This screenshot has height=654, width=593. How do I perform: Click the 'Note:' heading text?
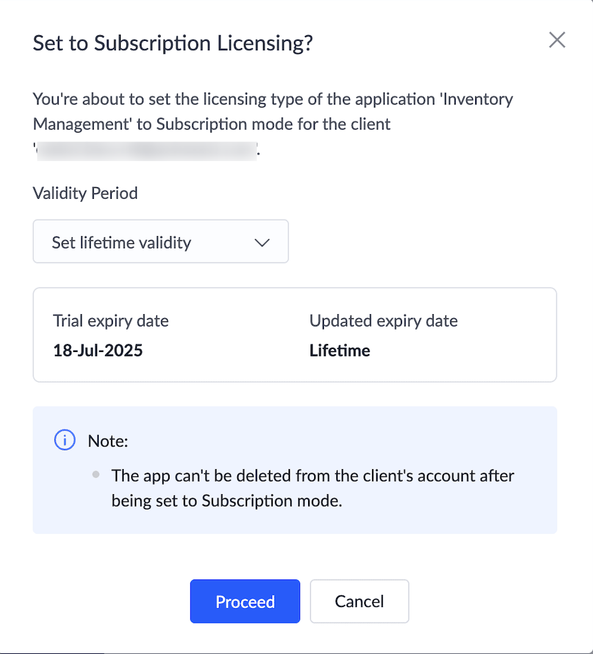pyautogui.click(x=108, y=441)
